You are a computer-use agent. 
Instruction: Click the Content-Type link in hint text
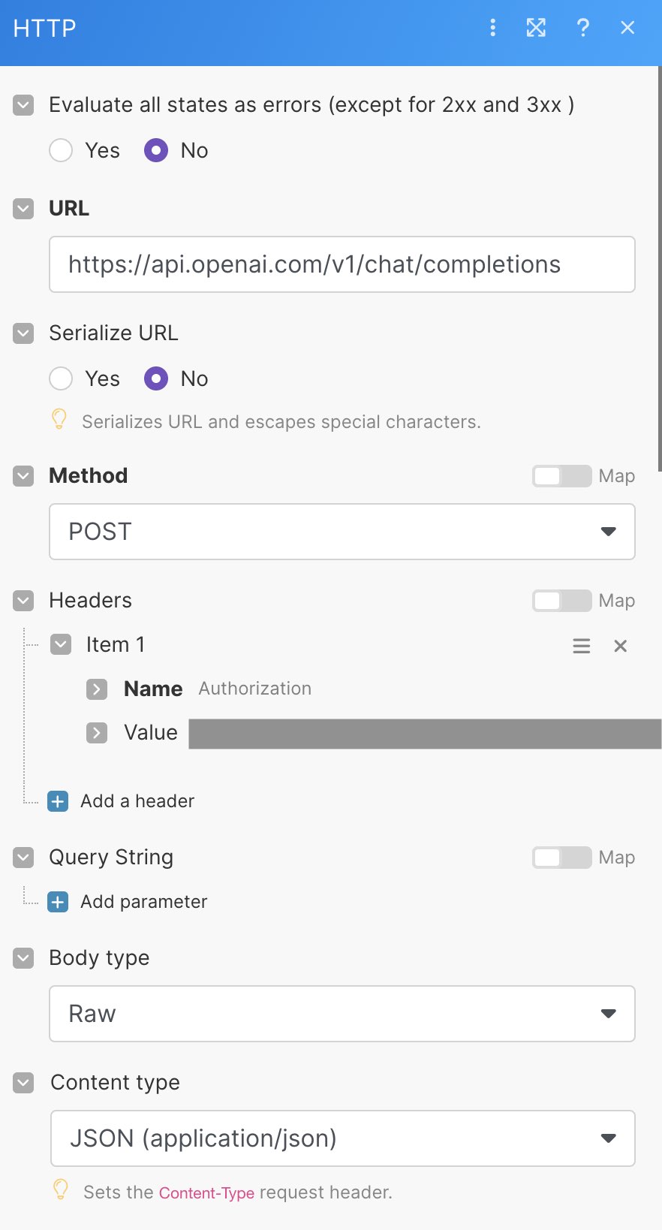pyautogui.click(x=206, y=1192)
